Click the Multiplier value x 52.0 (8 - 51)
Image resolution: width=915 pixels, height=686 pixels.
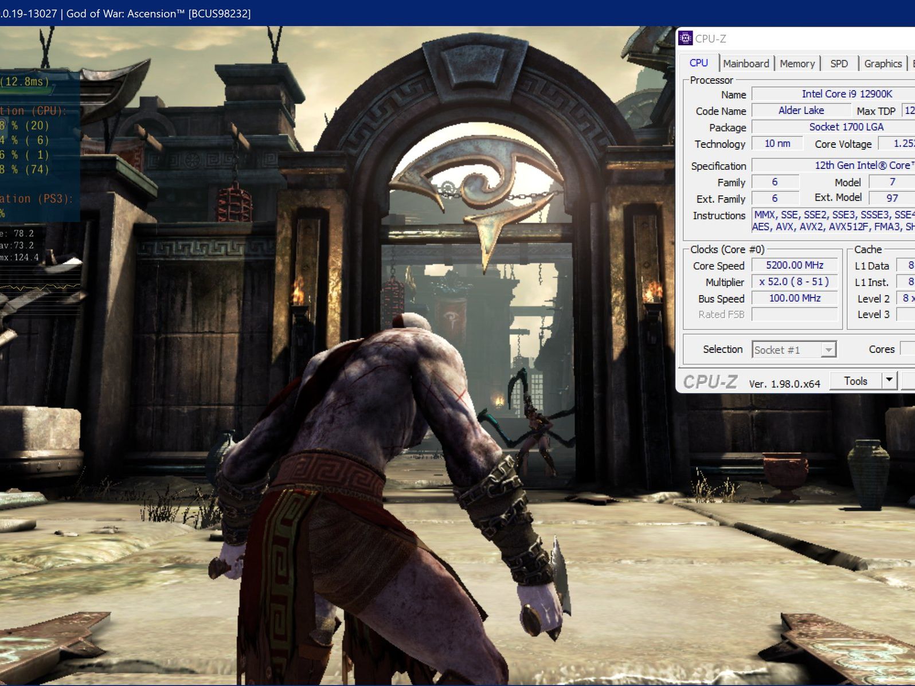point(795,282)
